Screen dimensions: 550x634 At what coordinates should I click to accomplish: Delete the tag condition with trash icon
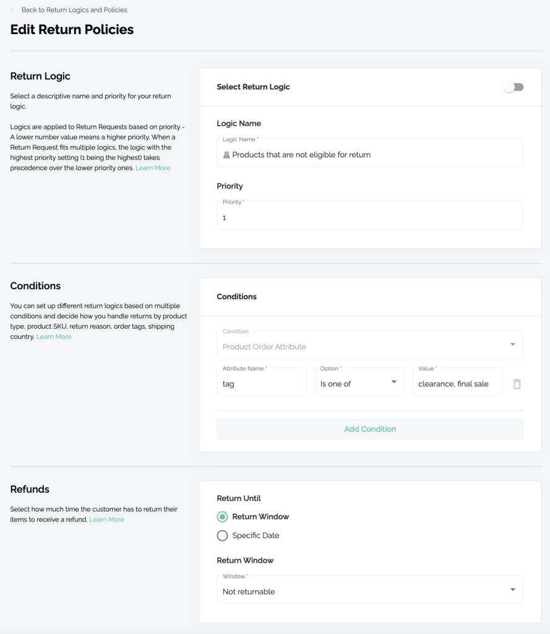pyautogui.click(x=517, y=384)
